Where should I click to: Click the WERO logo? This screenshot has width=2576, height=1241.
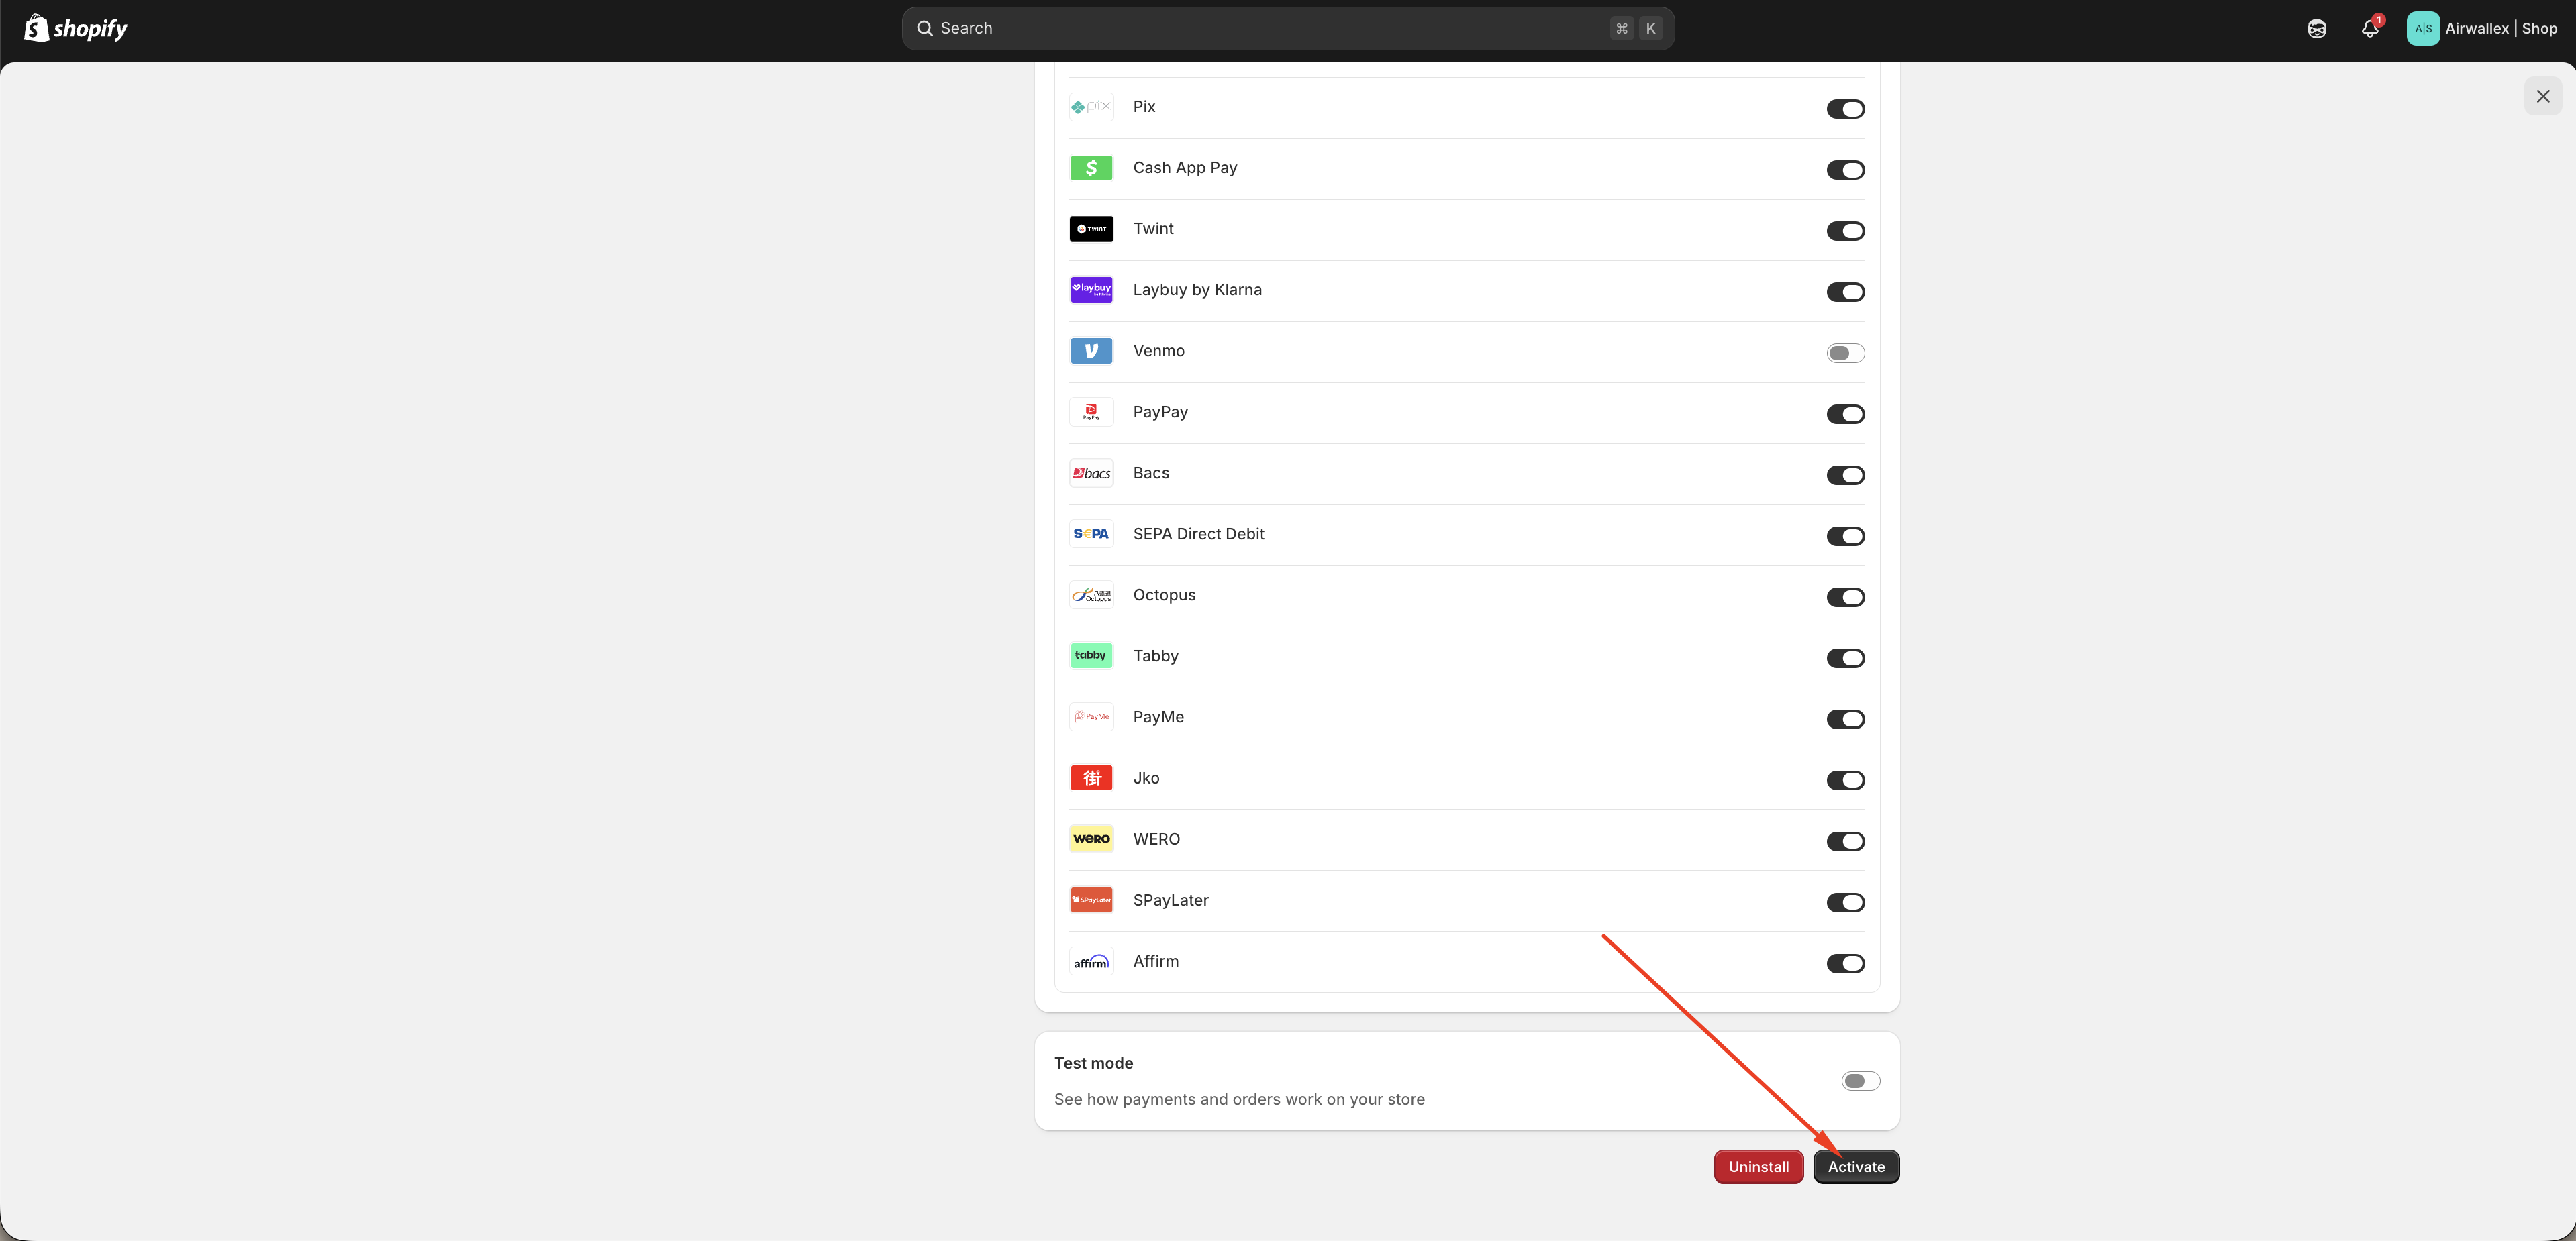point(1091,839)
